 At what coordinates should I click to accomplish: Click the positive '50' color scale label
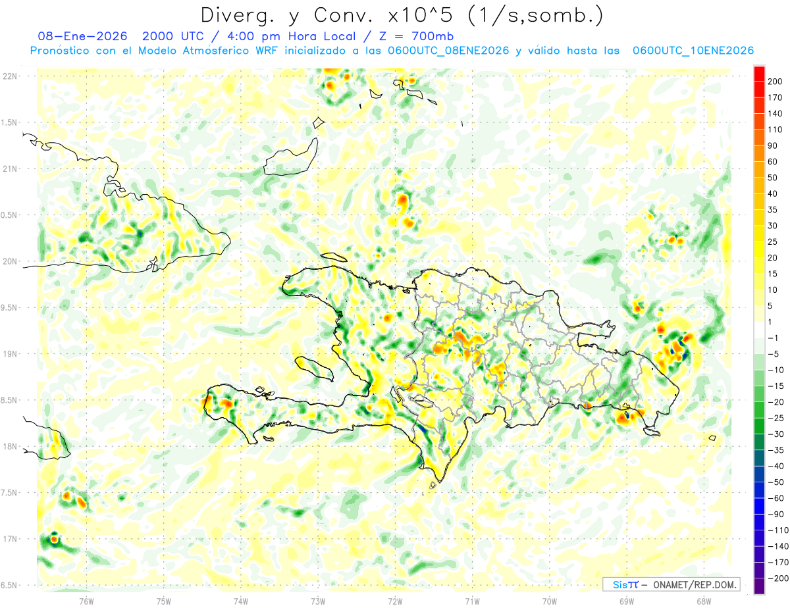coord(774,178)
